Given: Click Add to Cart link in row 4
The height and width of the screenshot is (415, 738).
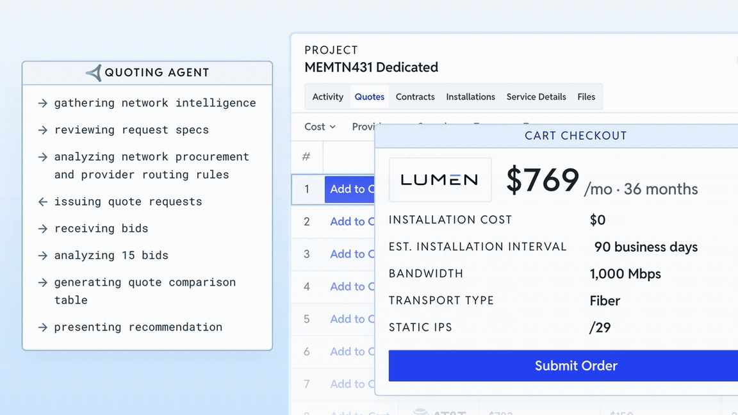Looking at the screenshot, I should (x=352, y=286).
